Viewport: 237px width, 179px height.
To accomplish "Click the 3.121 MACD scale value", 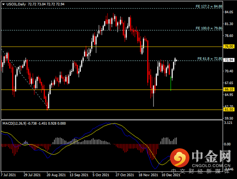I will (x=228, y=123).
